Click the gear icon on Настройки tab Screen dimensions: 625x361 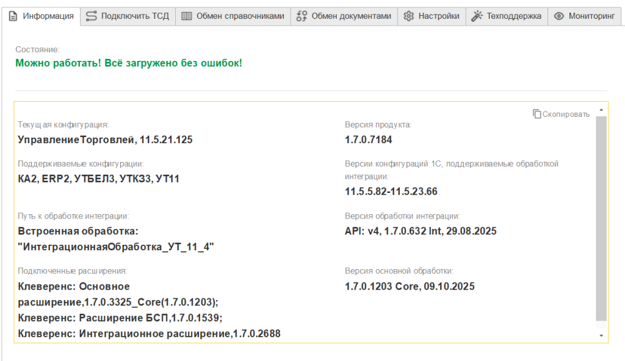(409, 16)
